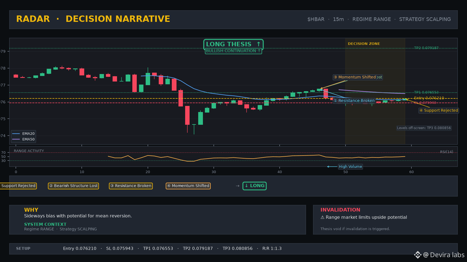Screen dimensions: 467x262
Task: Click the Range market limits upside potential text
Action: [x=366, y=217]
